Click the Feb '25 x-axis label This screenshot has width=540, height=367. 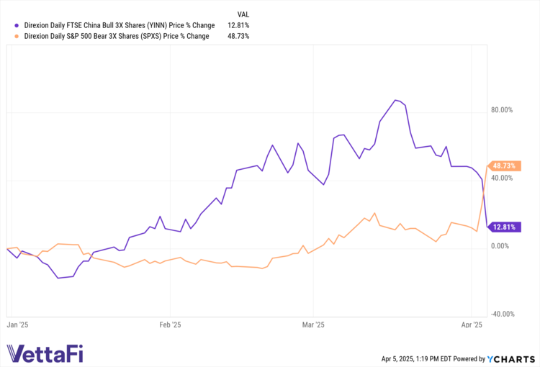pos(169,325)
